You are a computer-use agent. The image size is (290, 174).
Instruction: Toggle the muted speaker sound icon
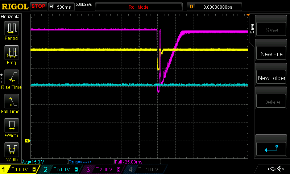point(280,169)
